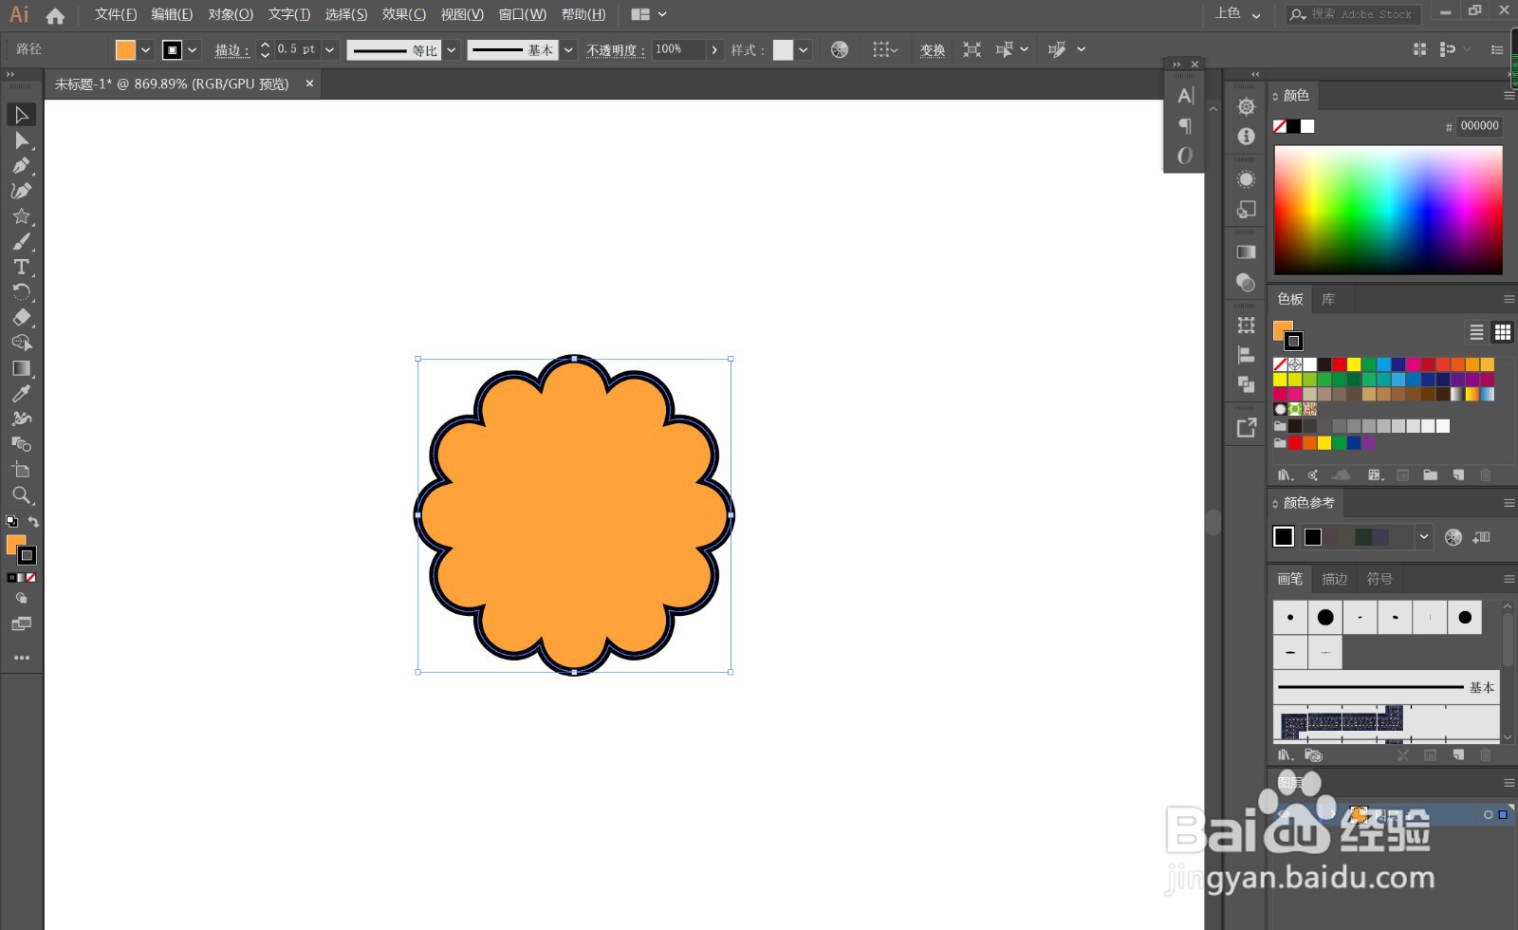Select the Eyedropper tool
The image size is (1518, 930).
(x=21, y=394)
